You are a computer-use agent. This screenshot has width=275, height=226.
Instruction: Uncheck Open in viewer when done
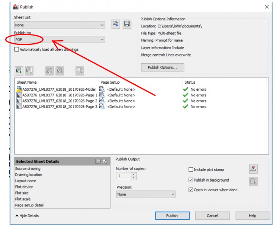(191, 190)
